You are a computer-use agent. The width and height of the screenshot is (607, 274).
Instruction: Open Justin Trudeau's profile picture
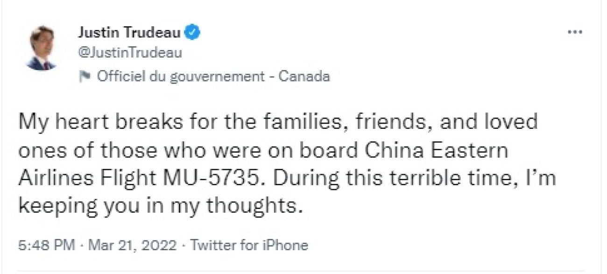pyautogui.click(x=42, y=49)
